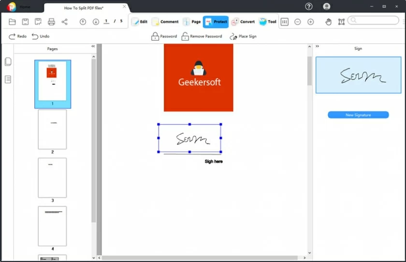406x262 pixels.
Task: Click the Home tab in title bar
Action: [x=25, y=7]
